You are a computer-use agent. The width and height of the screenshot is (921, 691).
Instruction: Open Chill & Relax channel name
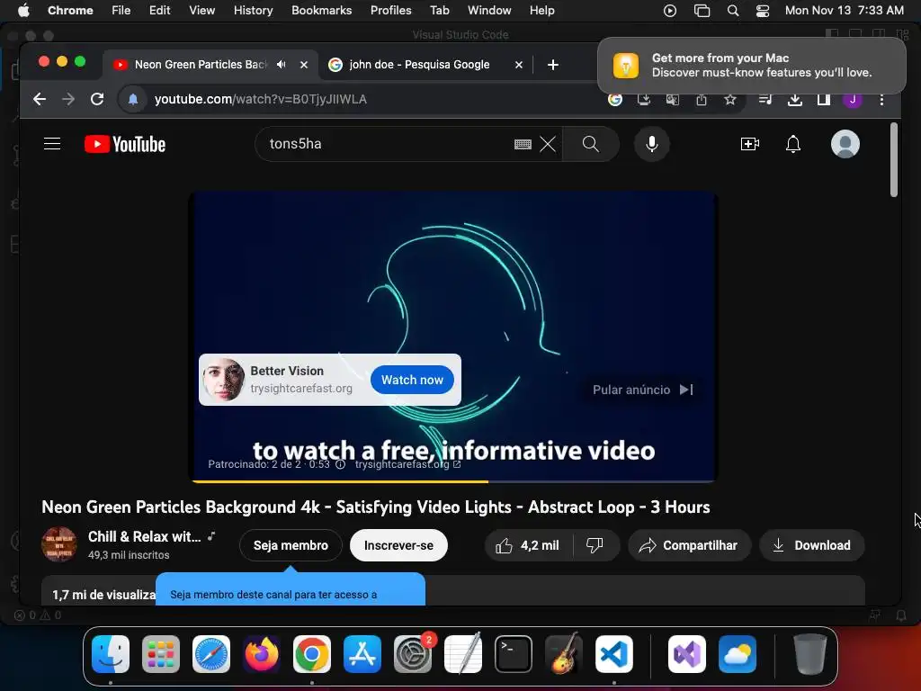pos(145,536)
